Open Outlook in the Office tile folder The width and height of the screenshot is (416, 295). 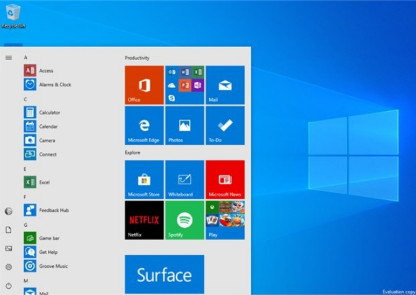pos(172,72)
